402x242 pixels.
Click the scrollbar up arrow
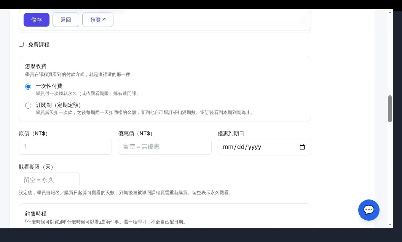click(x=390, y=12)
